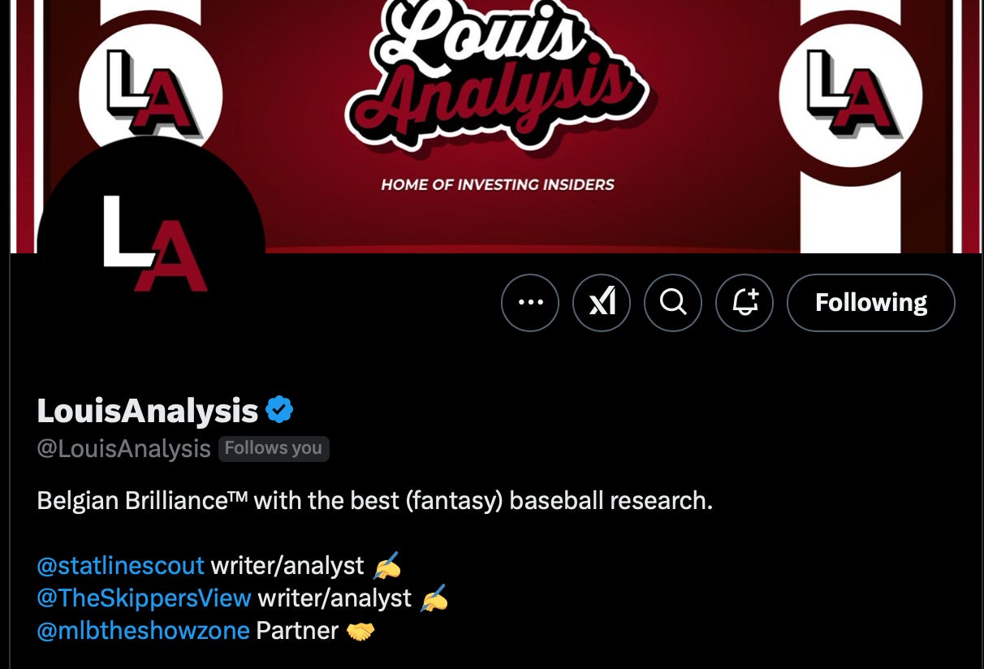984x669 pixels.
Task: Click the Following button to unfollow
Action: (871, 303)
